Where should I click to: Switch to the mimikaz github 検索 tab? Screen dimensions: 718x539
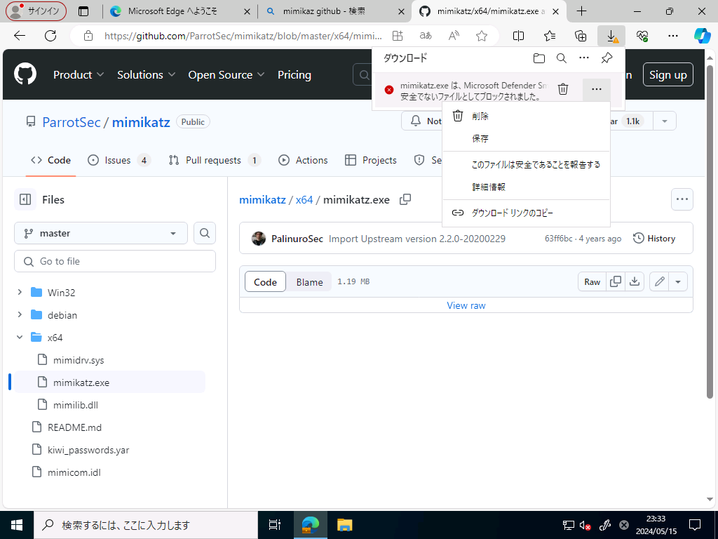coord(334,11)
